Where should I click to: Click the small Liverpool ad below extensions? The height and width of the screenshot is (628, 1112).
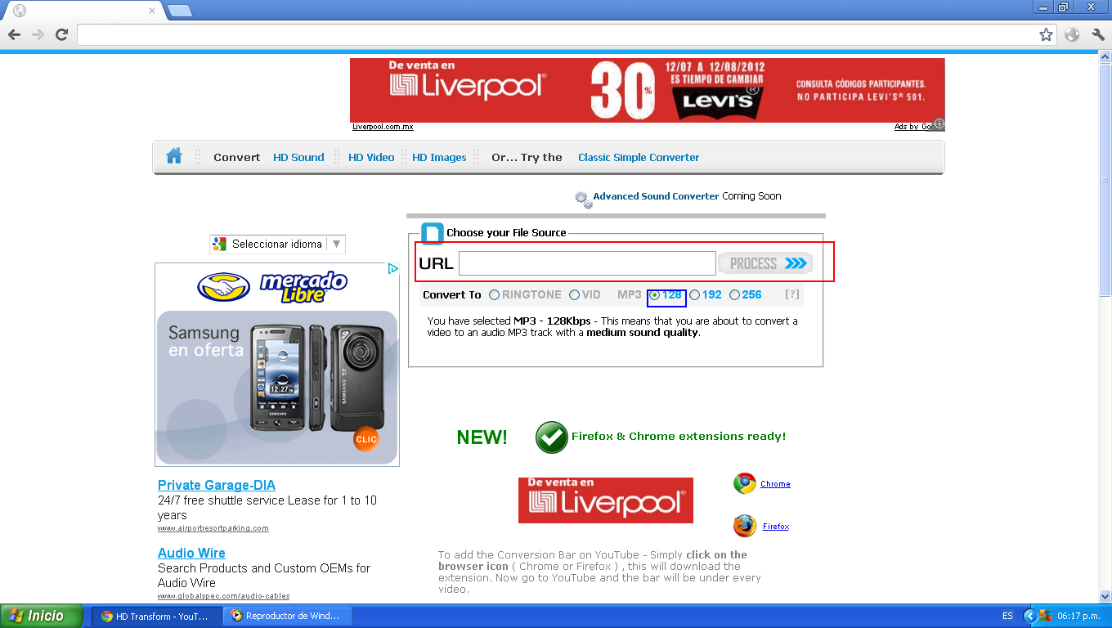[606, 500]
